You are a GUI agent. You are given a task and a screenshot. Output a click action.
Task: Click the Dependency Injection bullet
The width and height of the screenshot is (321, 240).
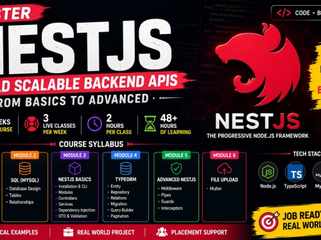coord(75,210)
